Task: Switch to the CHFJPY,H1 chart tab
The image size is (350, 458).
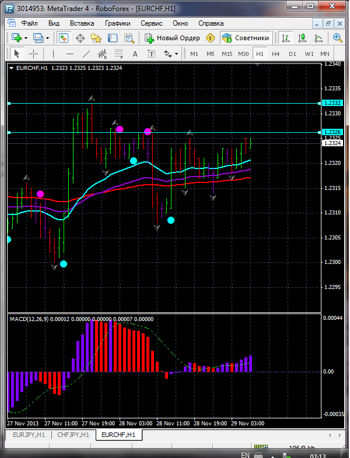Action: tap(73, 435)
